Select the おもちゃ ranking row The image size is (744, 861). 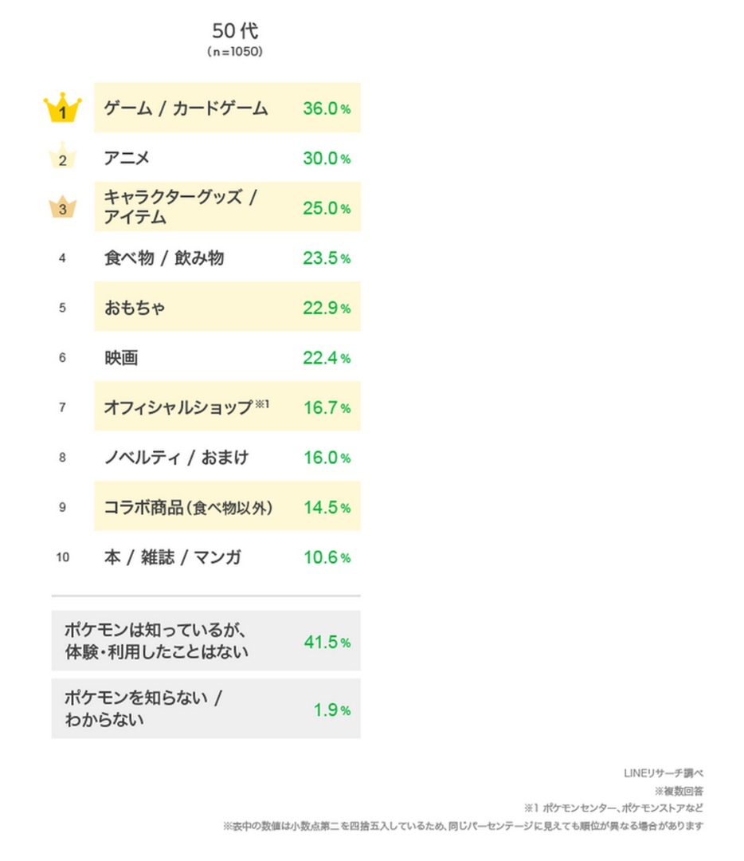pos(227,307)
